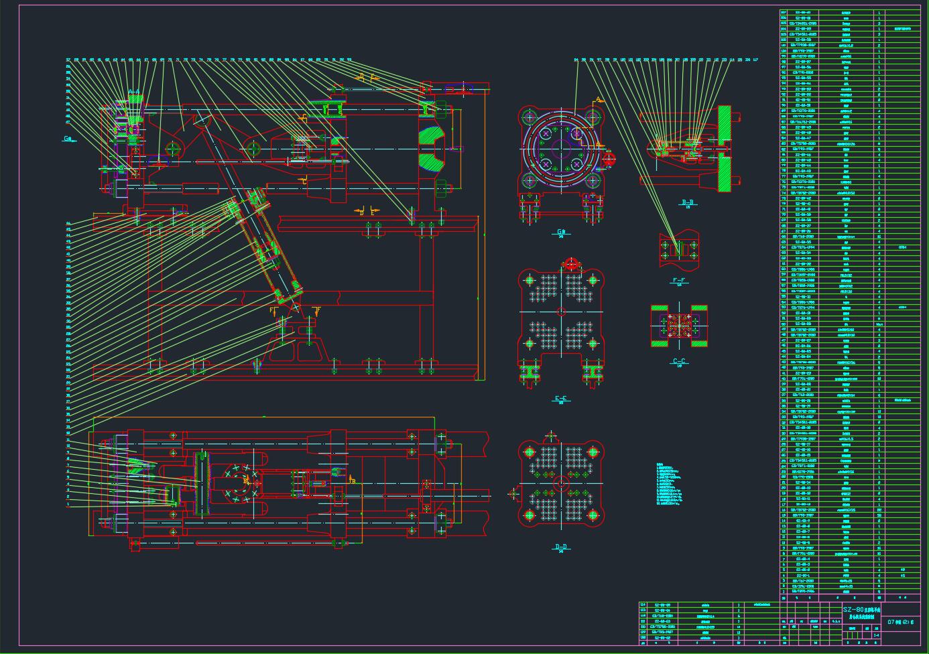
Task: Click the orange E cutting-plane arrow
Action: 374,212
